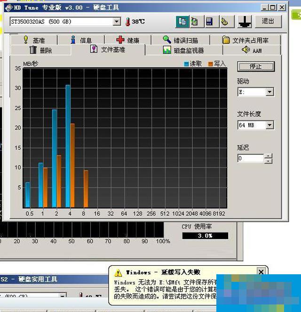Click the blue Read (读取) legend swatch
301x312 pixels.
tap(186, 64)
